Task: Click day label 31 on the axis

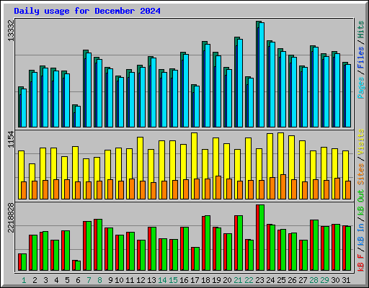Action: pos(346,280)
